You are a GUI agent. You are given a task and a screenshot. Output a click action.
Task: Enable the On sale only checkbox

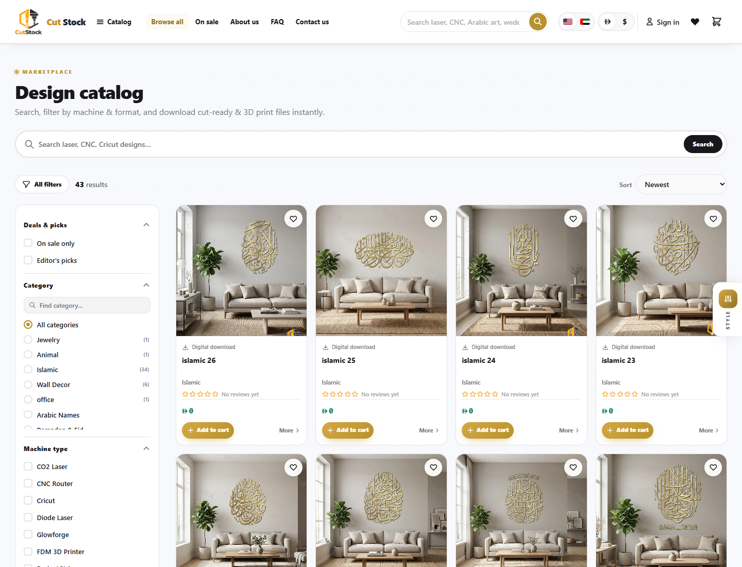coord(28,243)
